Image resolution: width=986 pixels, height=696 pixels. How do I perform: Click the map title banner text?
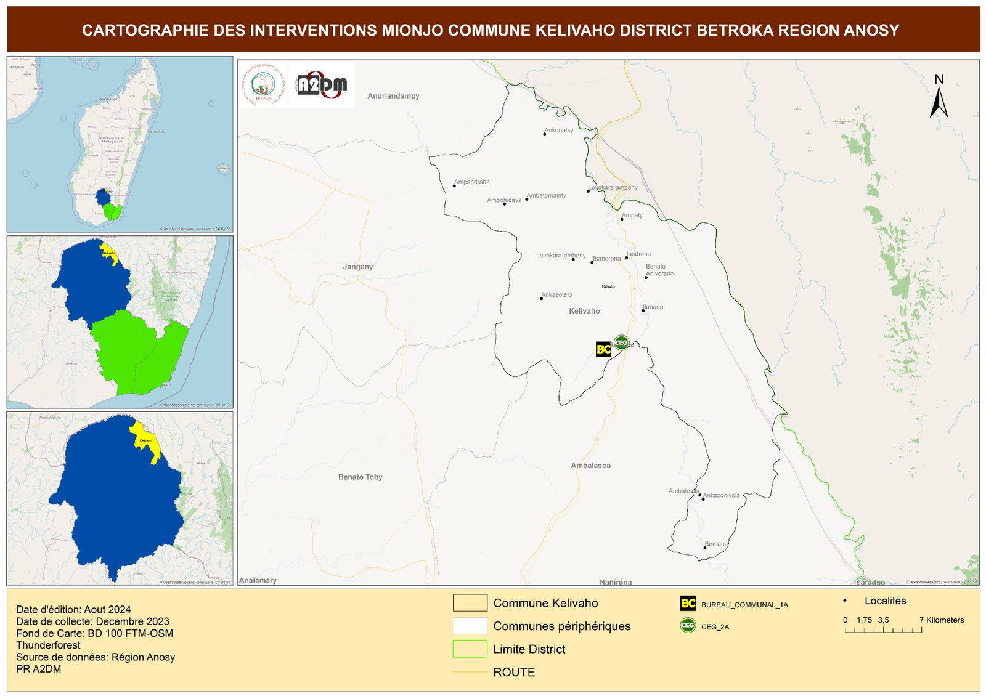pos(491,30)
